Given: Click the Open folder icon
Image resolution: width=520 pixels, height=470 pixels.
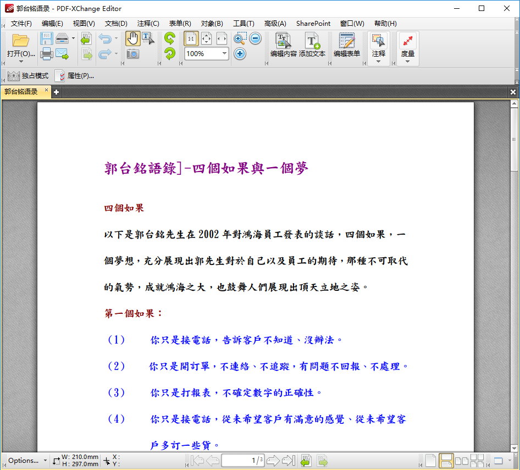Looking at the screenshot, I should [x=20, y=40].
